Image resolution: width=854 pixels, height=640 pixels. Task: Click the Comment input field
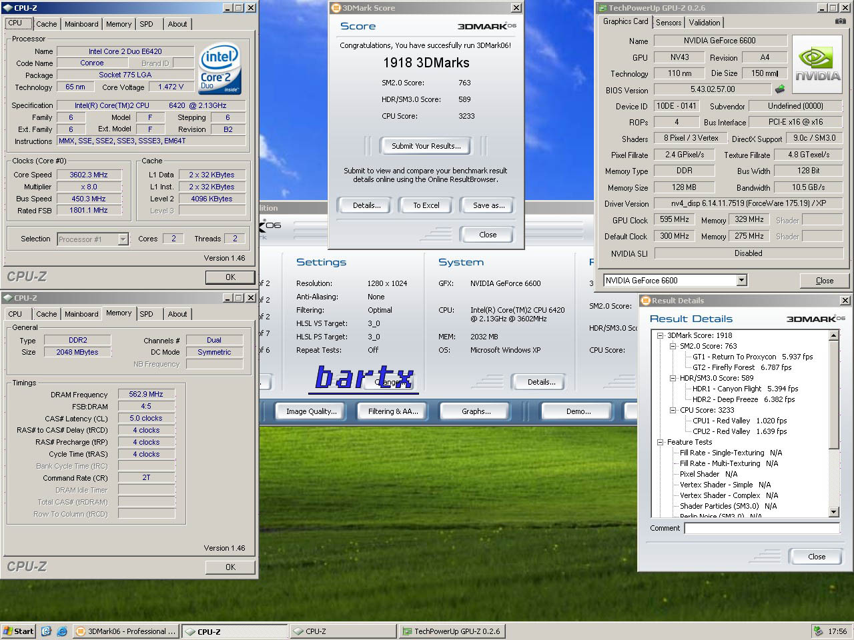[x=761, y=528]
